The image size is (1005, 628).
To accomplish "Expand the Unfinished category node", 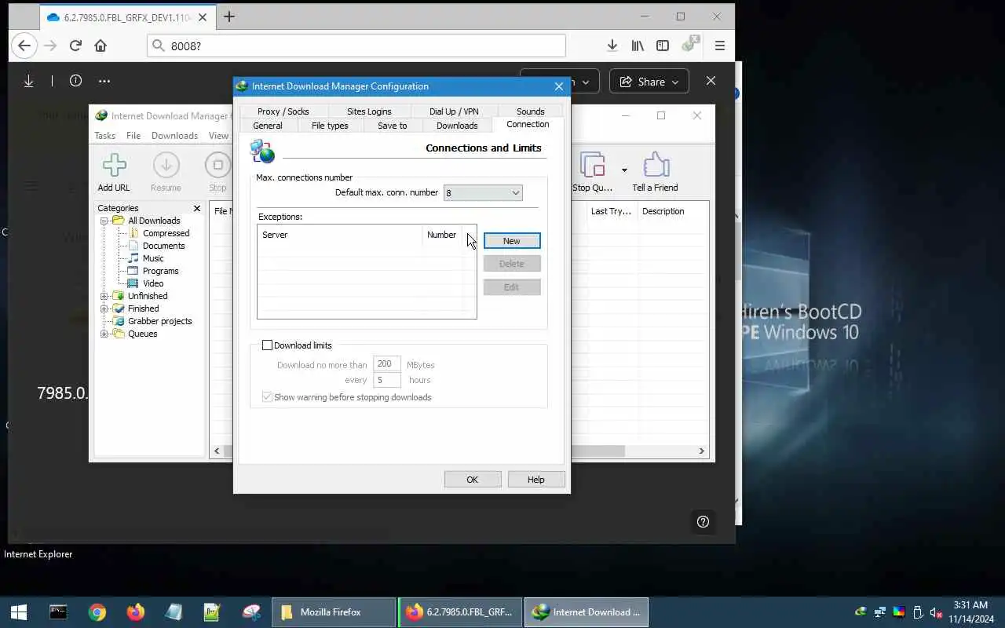I will [x=104, y=296].
